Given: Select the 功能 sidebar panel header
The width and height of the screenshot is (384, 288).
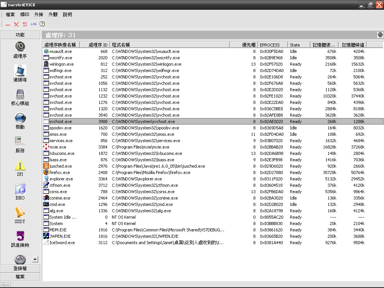Looking at the screenshot, I should (x=20, y=35).
